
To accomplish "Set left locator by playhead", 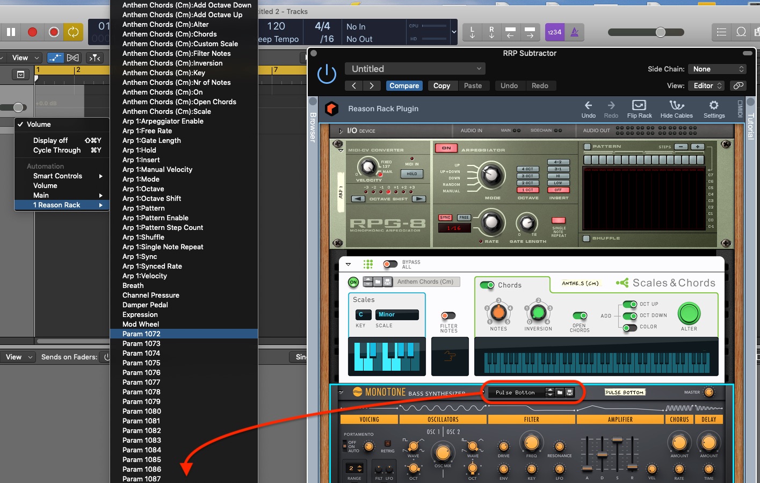I will click(x=472, y=32).
